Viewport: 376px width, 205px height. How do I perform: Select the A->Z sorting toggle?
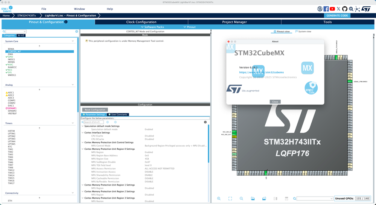click(x=21, y=35)
